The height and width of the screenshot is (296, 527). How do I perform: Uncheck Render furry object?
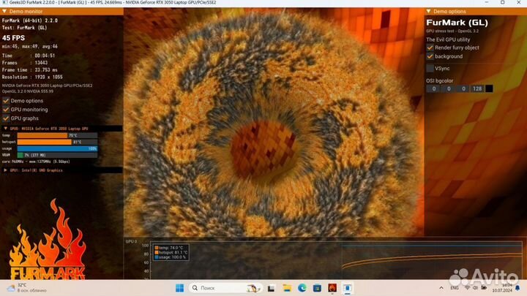430,47
